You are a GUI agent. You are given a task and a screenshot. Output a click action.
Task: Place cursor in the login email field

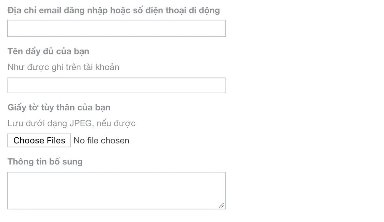tap(116, 28)
